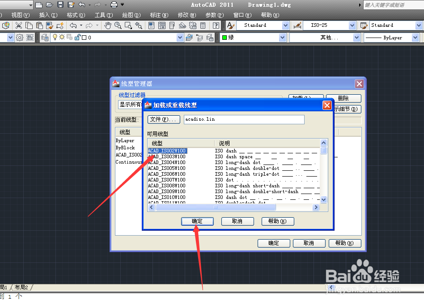Switch to the 布局2 layout tab
The image size is (424, 304).
tap(21, 287)
